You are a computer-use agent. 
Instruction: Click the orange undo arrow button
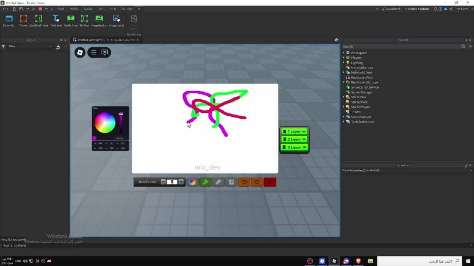pos(244,182)
